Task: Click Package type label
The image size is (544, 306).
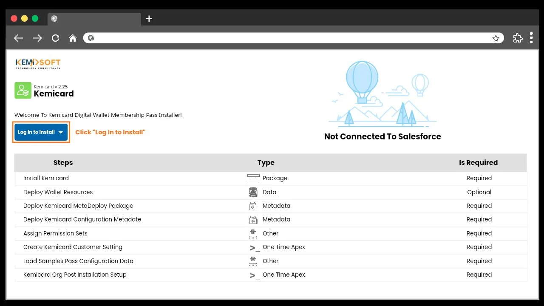Action: tap(275, 178)
